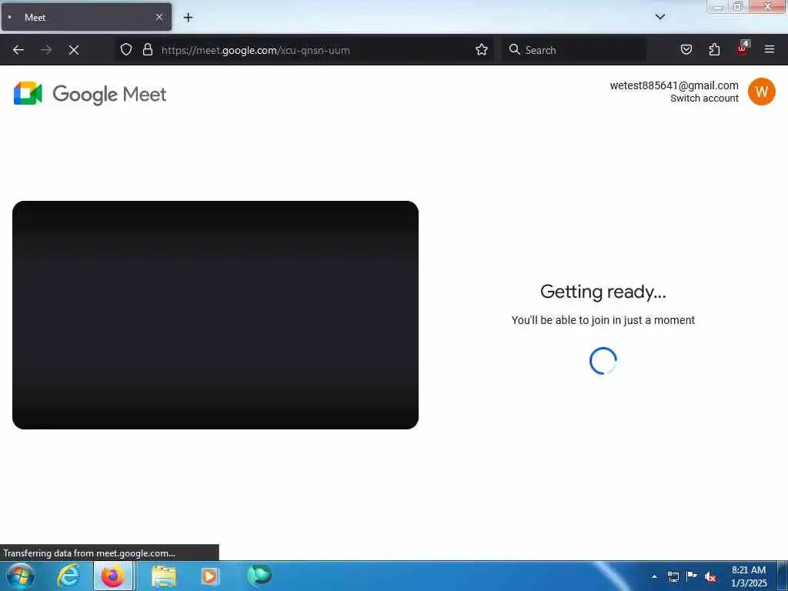Click Switch account link
This screenshot has height=591, width=788.
click(704, 98)
